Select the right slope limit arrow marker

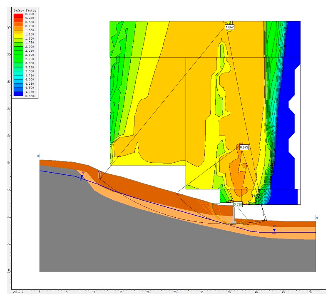(x=317, y=218)
